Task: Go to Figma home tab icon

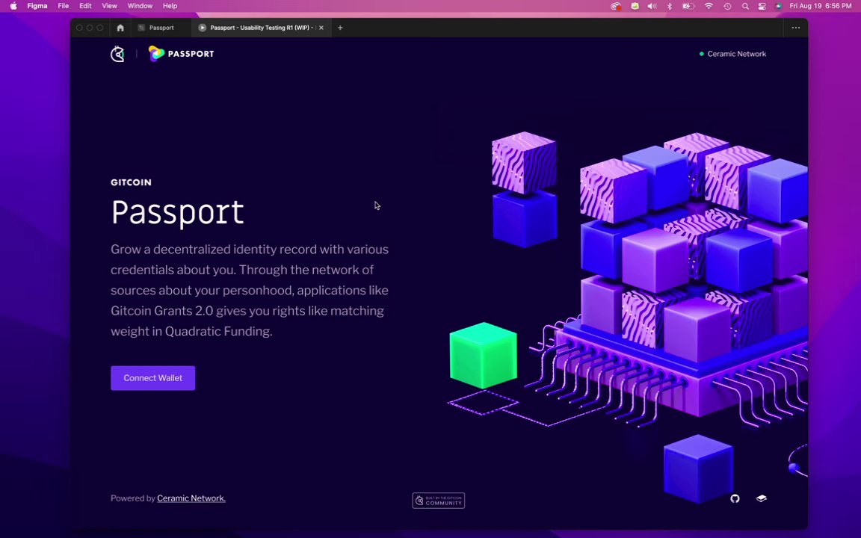Action: [120, 28]
